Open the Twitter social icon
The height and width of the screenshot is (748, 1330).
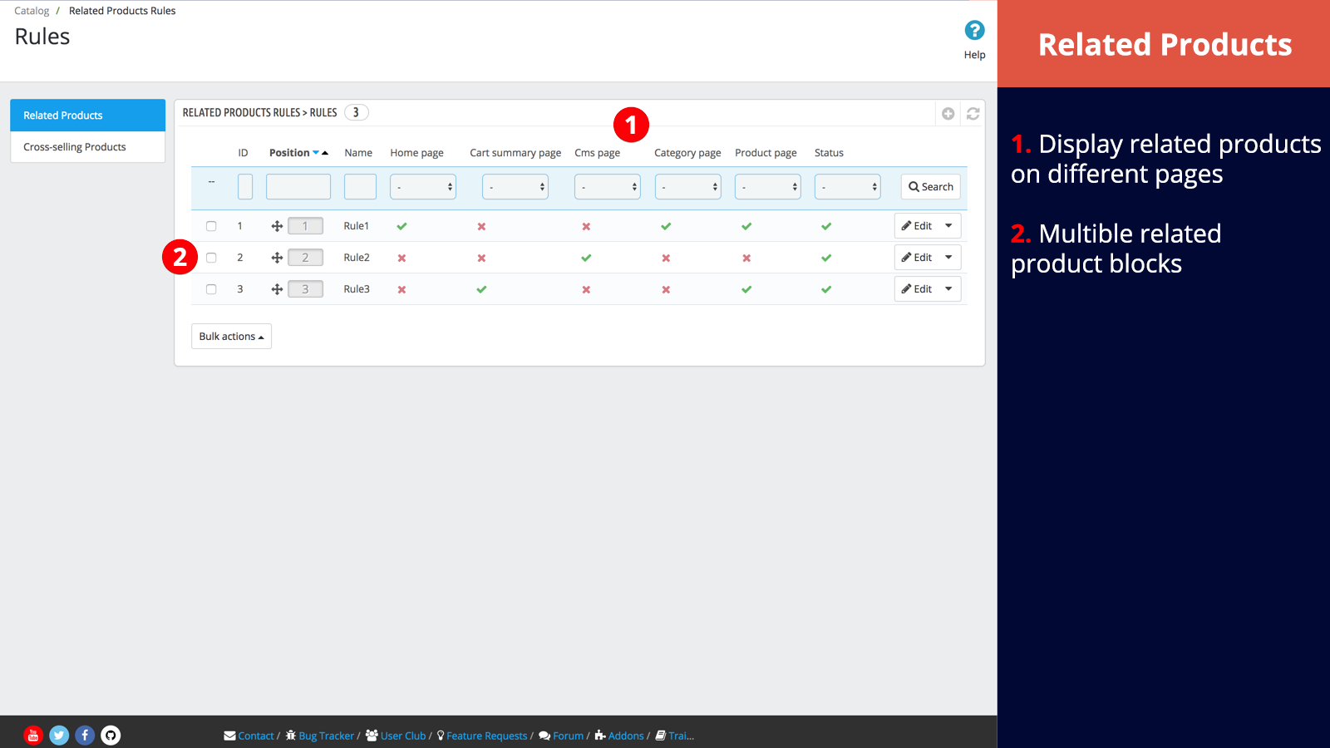pyautogui.click(x=59, y=735)
